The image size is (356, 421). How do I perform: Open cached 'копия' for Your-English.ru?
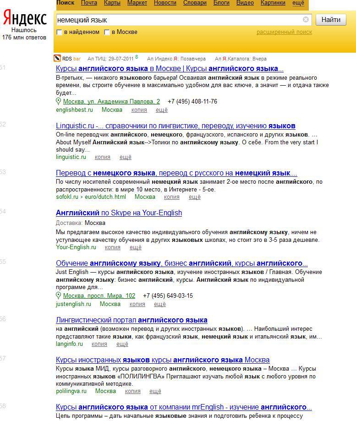[x=113, y=247]
